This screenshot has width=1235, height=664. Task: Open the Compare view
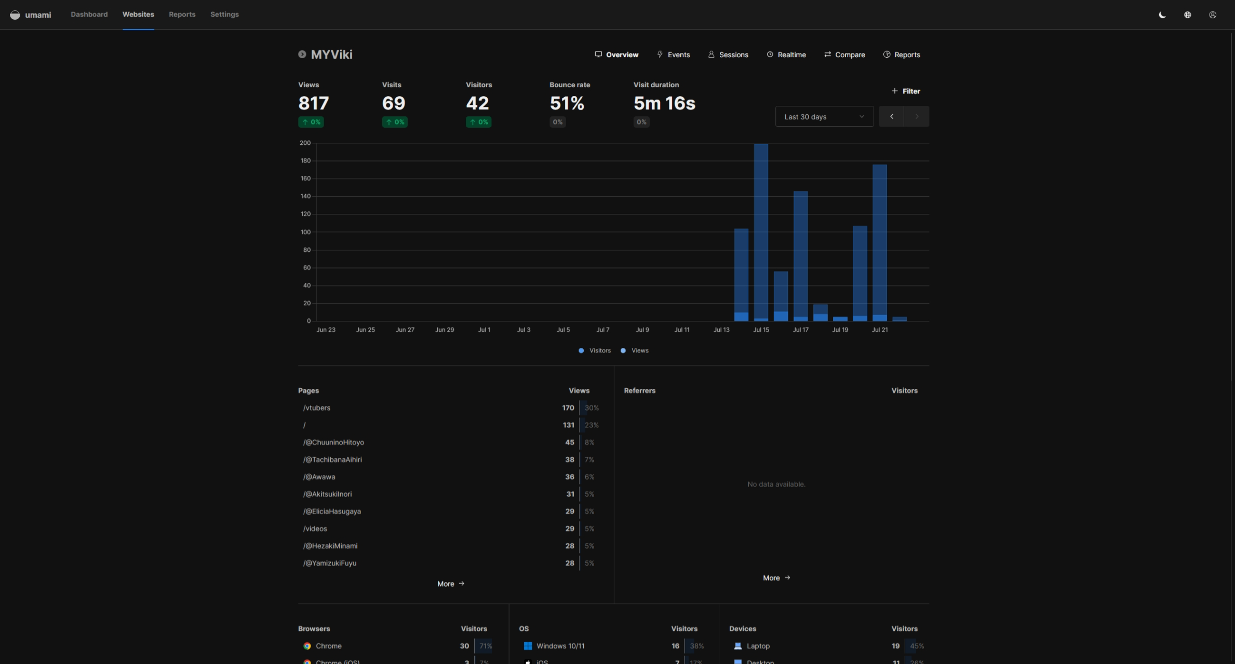tap(844, 55)
